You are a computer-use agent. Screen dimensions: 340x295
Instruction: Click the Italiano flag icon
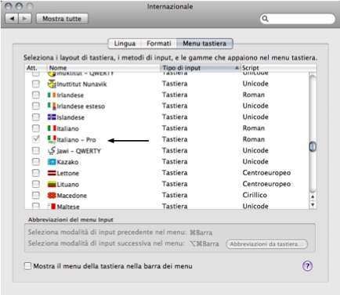click(52, 128)
